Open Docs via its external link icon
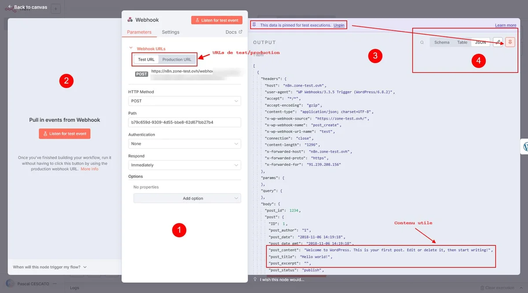The height and width of the screenshot is (293, 528). click(x=240, y=32)
